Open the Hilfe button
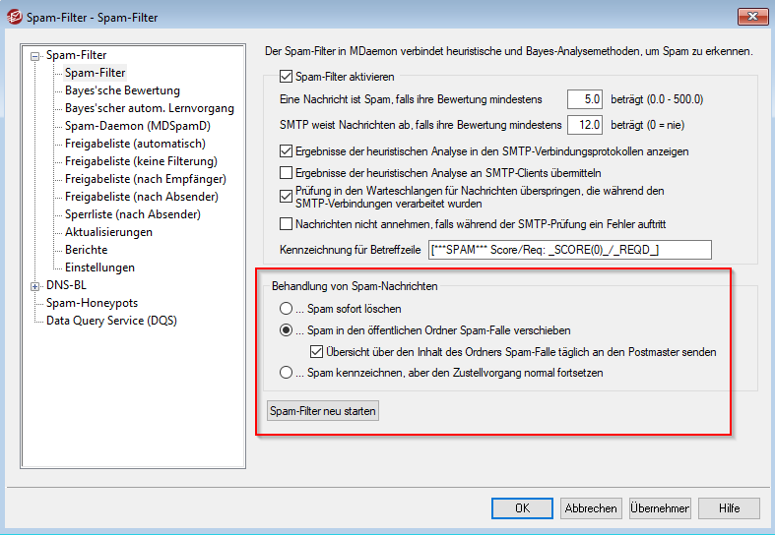Viewport: 775px width, 535px height. tap(730, 508)
